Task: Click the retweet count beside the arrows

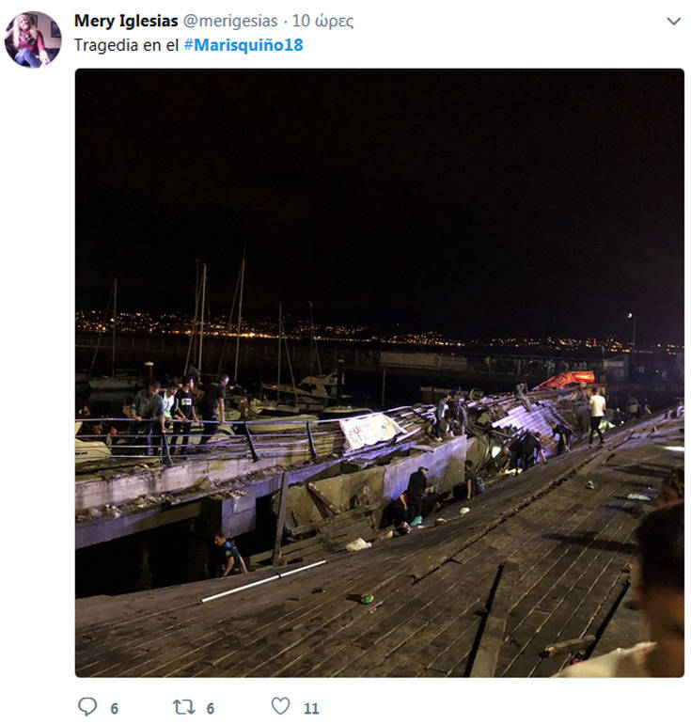Action: point(211,708)
